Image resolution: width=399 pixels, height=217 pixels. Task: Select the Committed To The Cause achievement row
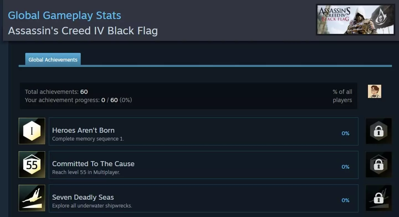204,165
